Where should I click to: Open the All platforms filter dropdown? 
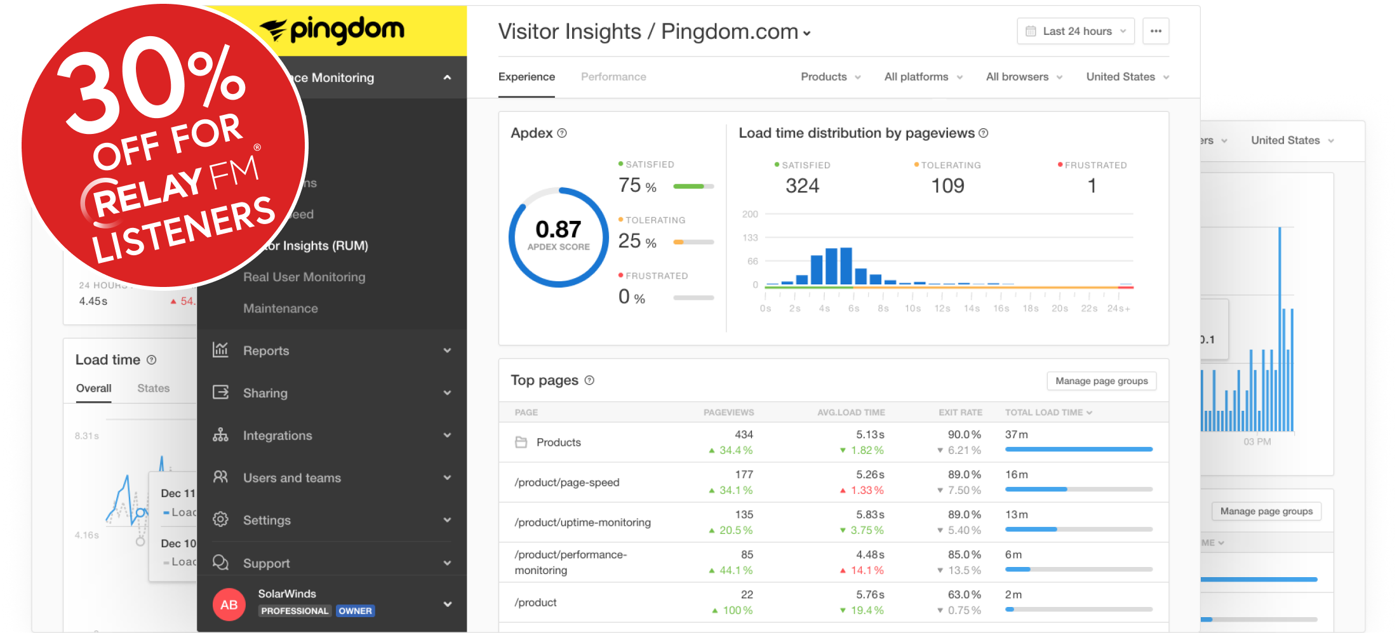click(923, 77)
